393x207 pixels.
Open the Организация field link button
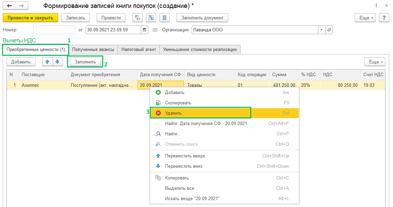coord(329,30)
